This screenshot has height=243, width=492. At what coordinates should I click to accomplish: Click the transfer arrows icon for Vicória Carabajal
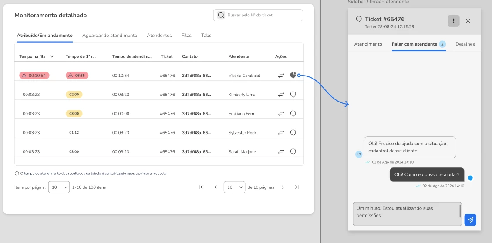pyautogui.click(x=281, y=76)
